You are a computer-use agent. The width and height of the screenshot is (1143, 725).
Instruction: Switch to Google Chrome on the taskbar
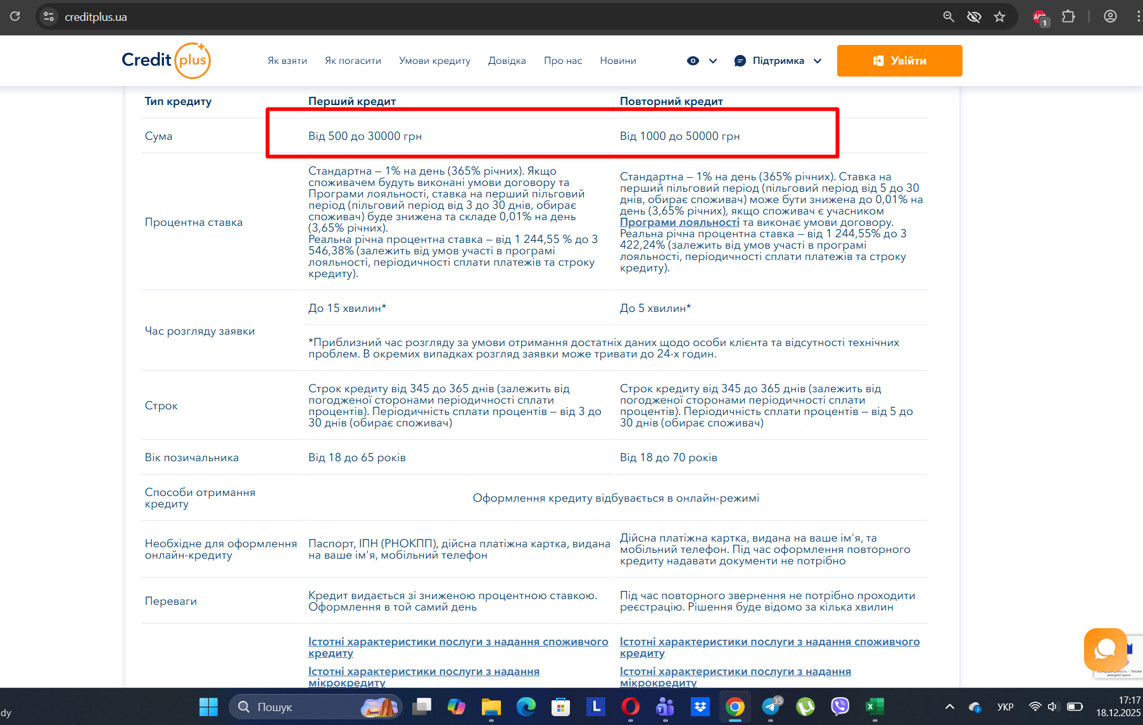click(735, 707)
